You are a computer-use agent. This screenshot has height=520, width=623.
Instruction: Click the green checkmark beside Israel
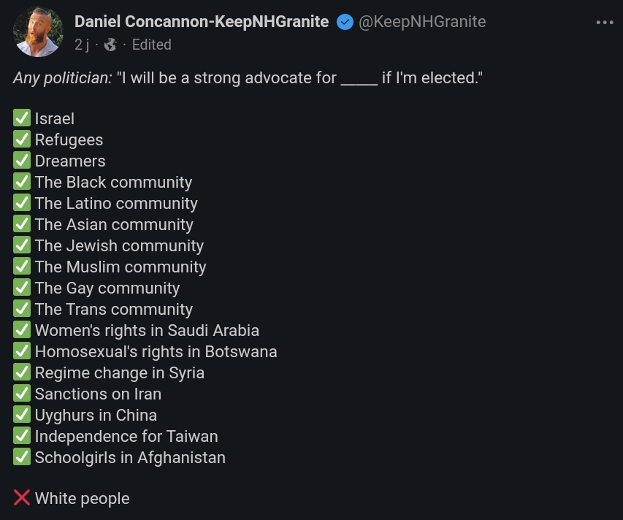pos(22,118)
